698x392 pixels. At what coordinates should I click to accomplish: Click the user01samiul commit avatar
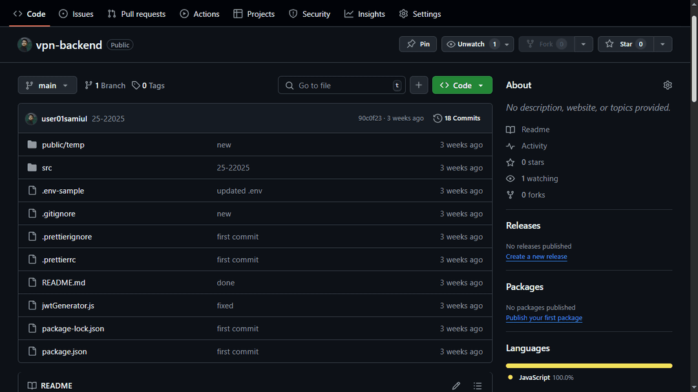click(31, 118)
